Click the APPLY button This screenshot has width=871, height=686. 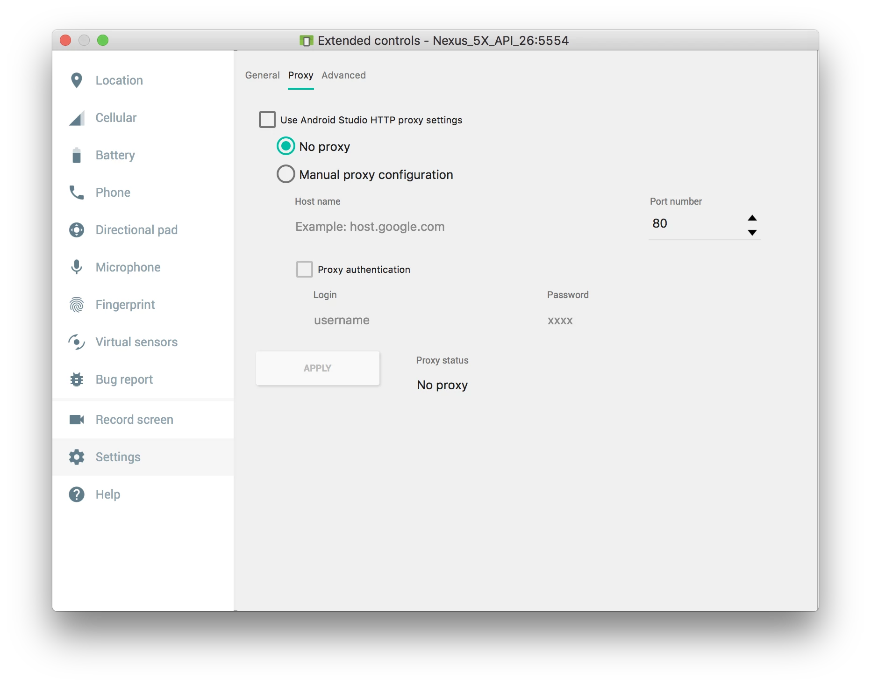318,368
